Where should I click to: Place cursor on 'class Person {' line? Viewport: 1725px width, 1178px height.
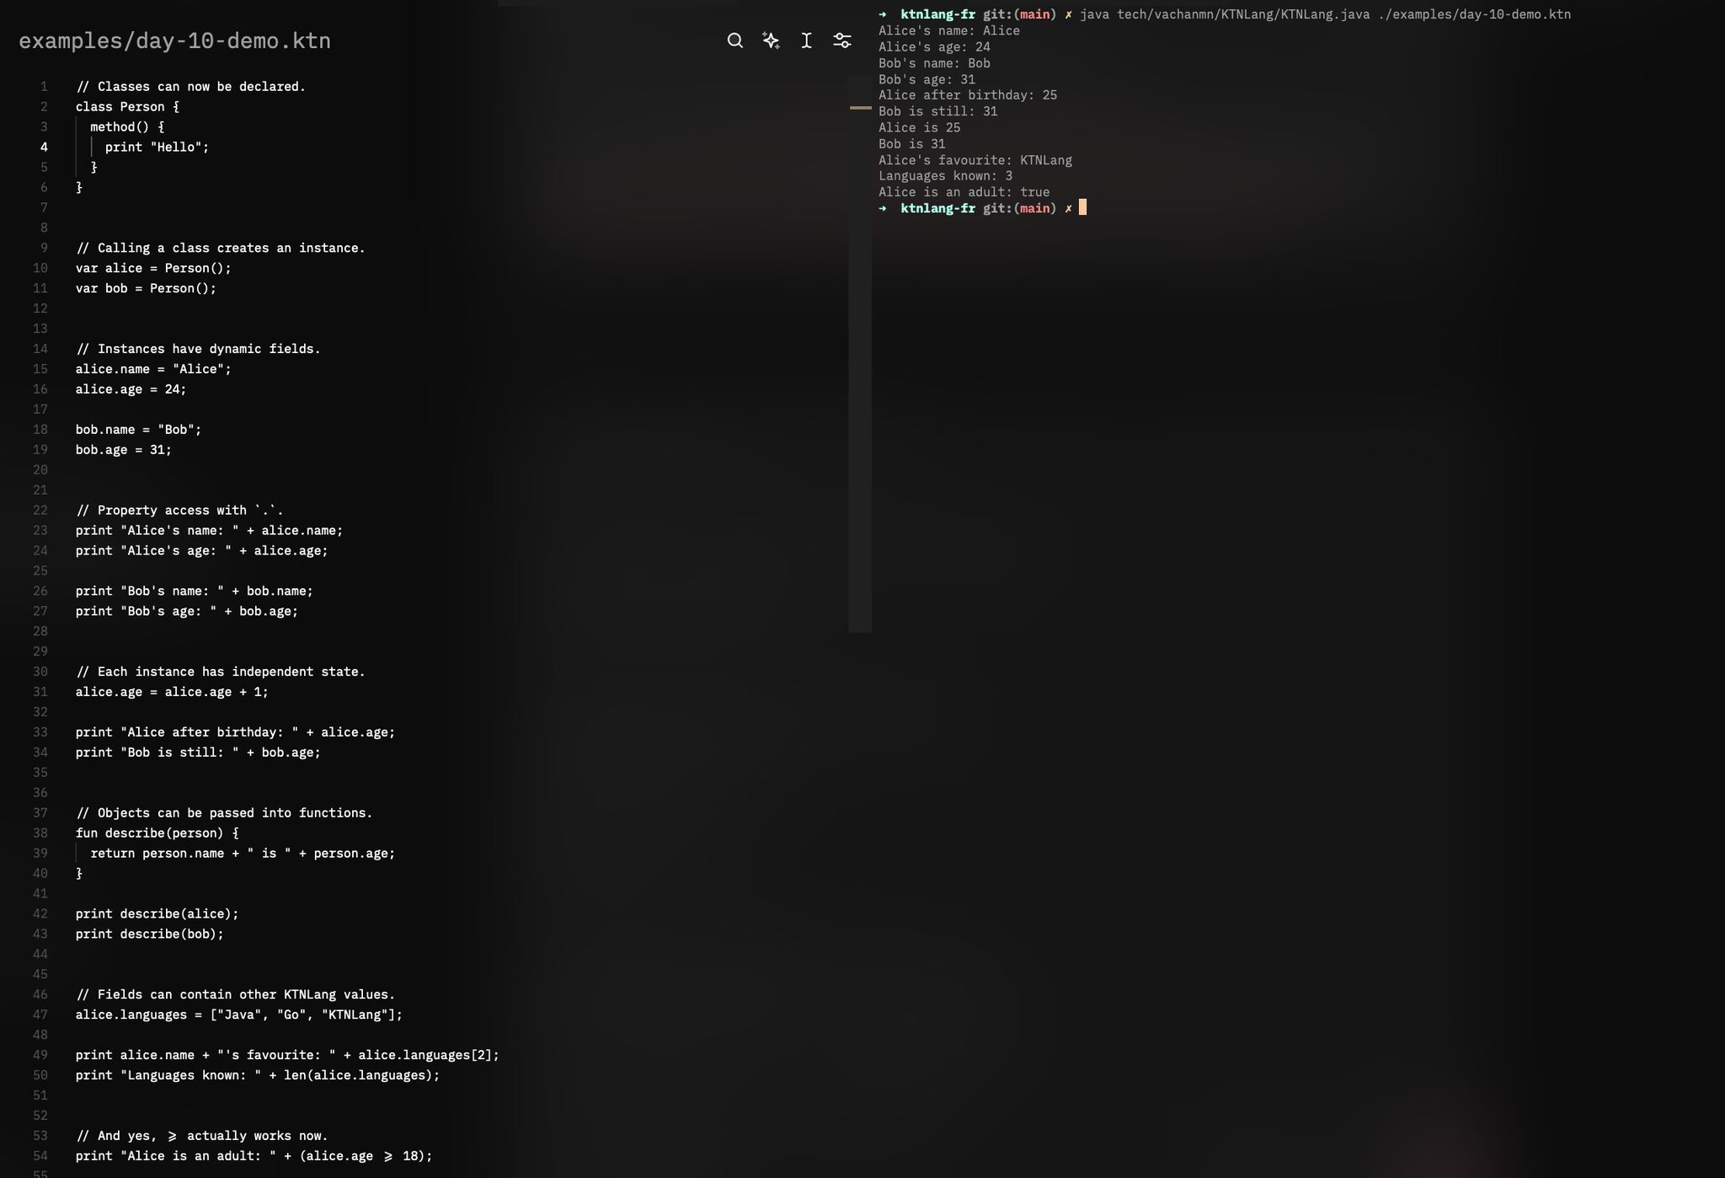click(127, 107)
